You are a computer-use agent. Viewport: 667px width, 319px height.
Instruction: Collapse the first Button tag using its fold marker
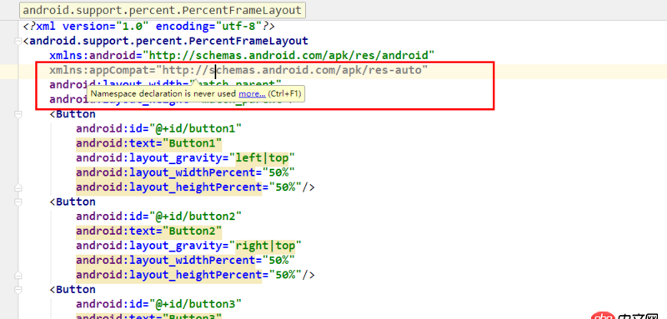[x=18, y=114]
